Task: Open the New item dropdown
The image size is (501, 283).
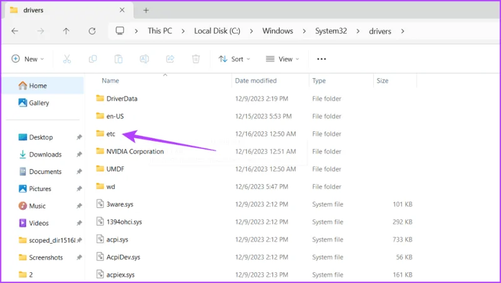Action: click(28, 59)
